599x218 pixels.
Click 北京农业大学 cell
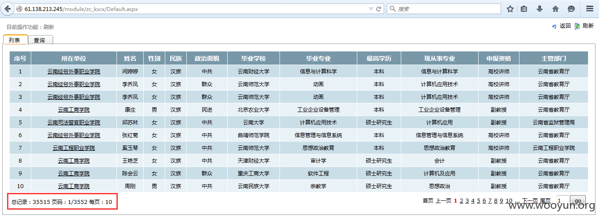254,109
